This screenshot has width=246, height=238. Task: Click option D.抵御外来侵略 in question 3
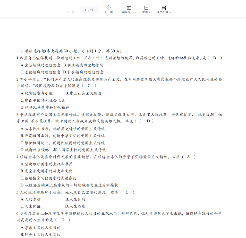[63, 150]
